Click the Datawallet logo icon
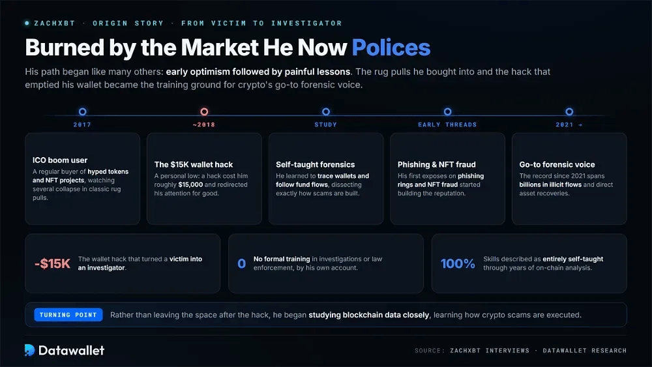Screen dimensions: 652x367 click(29, 350)
